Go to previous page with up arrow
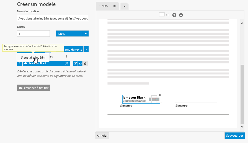Screen dimensions: 248x143 coord(174,15)
